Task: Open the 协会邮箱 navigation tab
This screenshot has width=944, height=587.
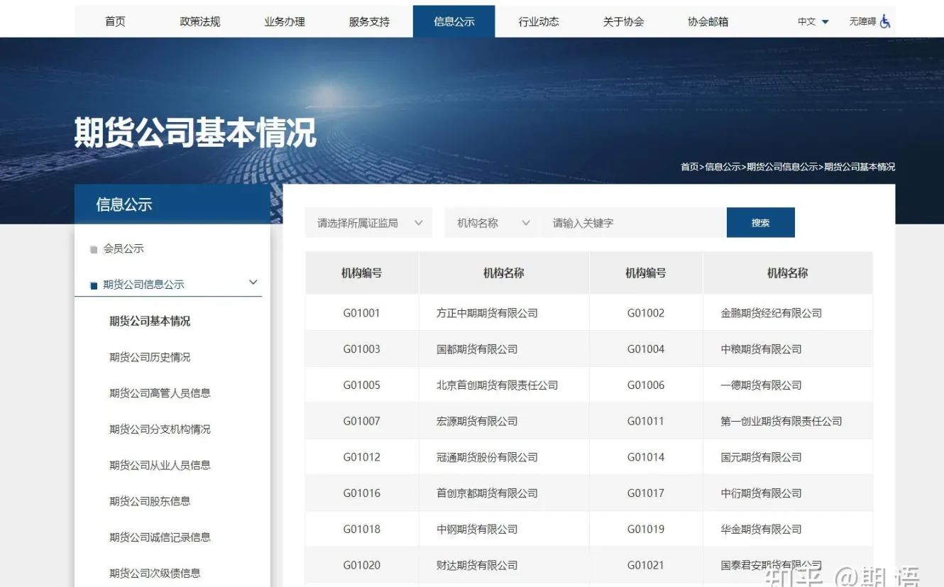Action: [x=708, y=21]
